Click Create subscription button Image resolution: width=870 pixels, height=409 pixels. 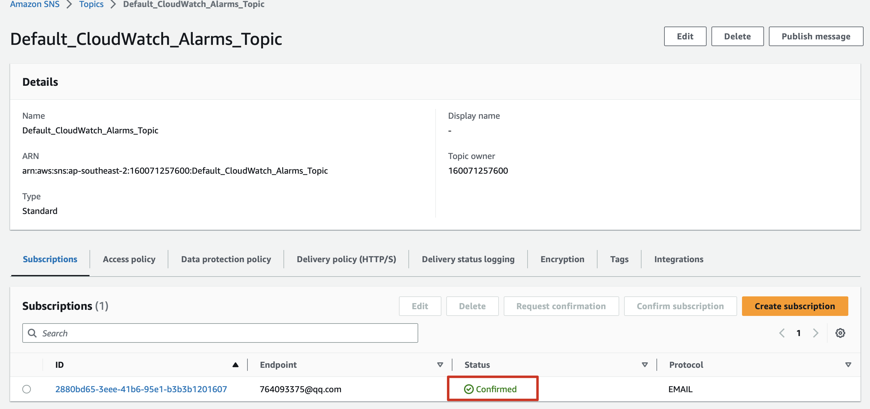795,306
